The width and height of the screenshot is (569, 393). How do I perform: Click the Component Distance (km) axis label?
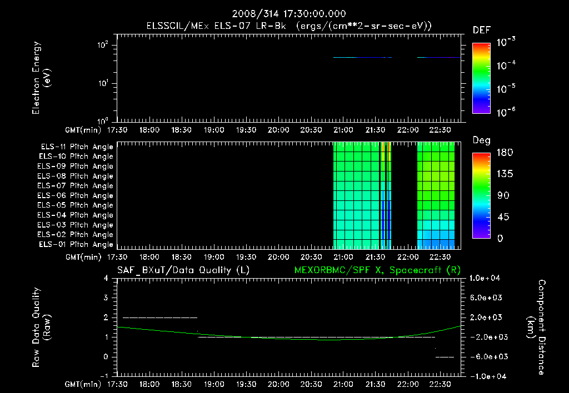point(536,327)
